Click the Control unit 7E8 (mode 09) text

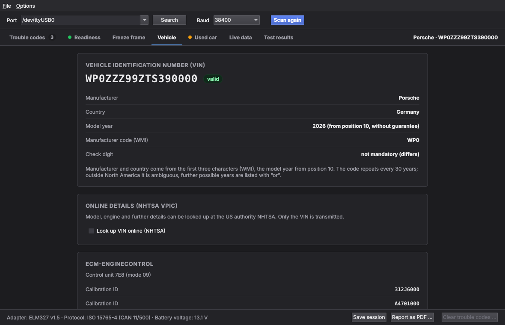click(x=118, y=275)
